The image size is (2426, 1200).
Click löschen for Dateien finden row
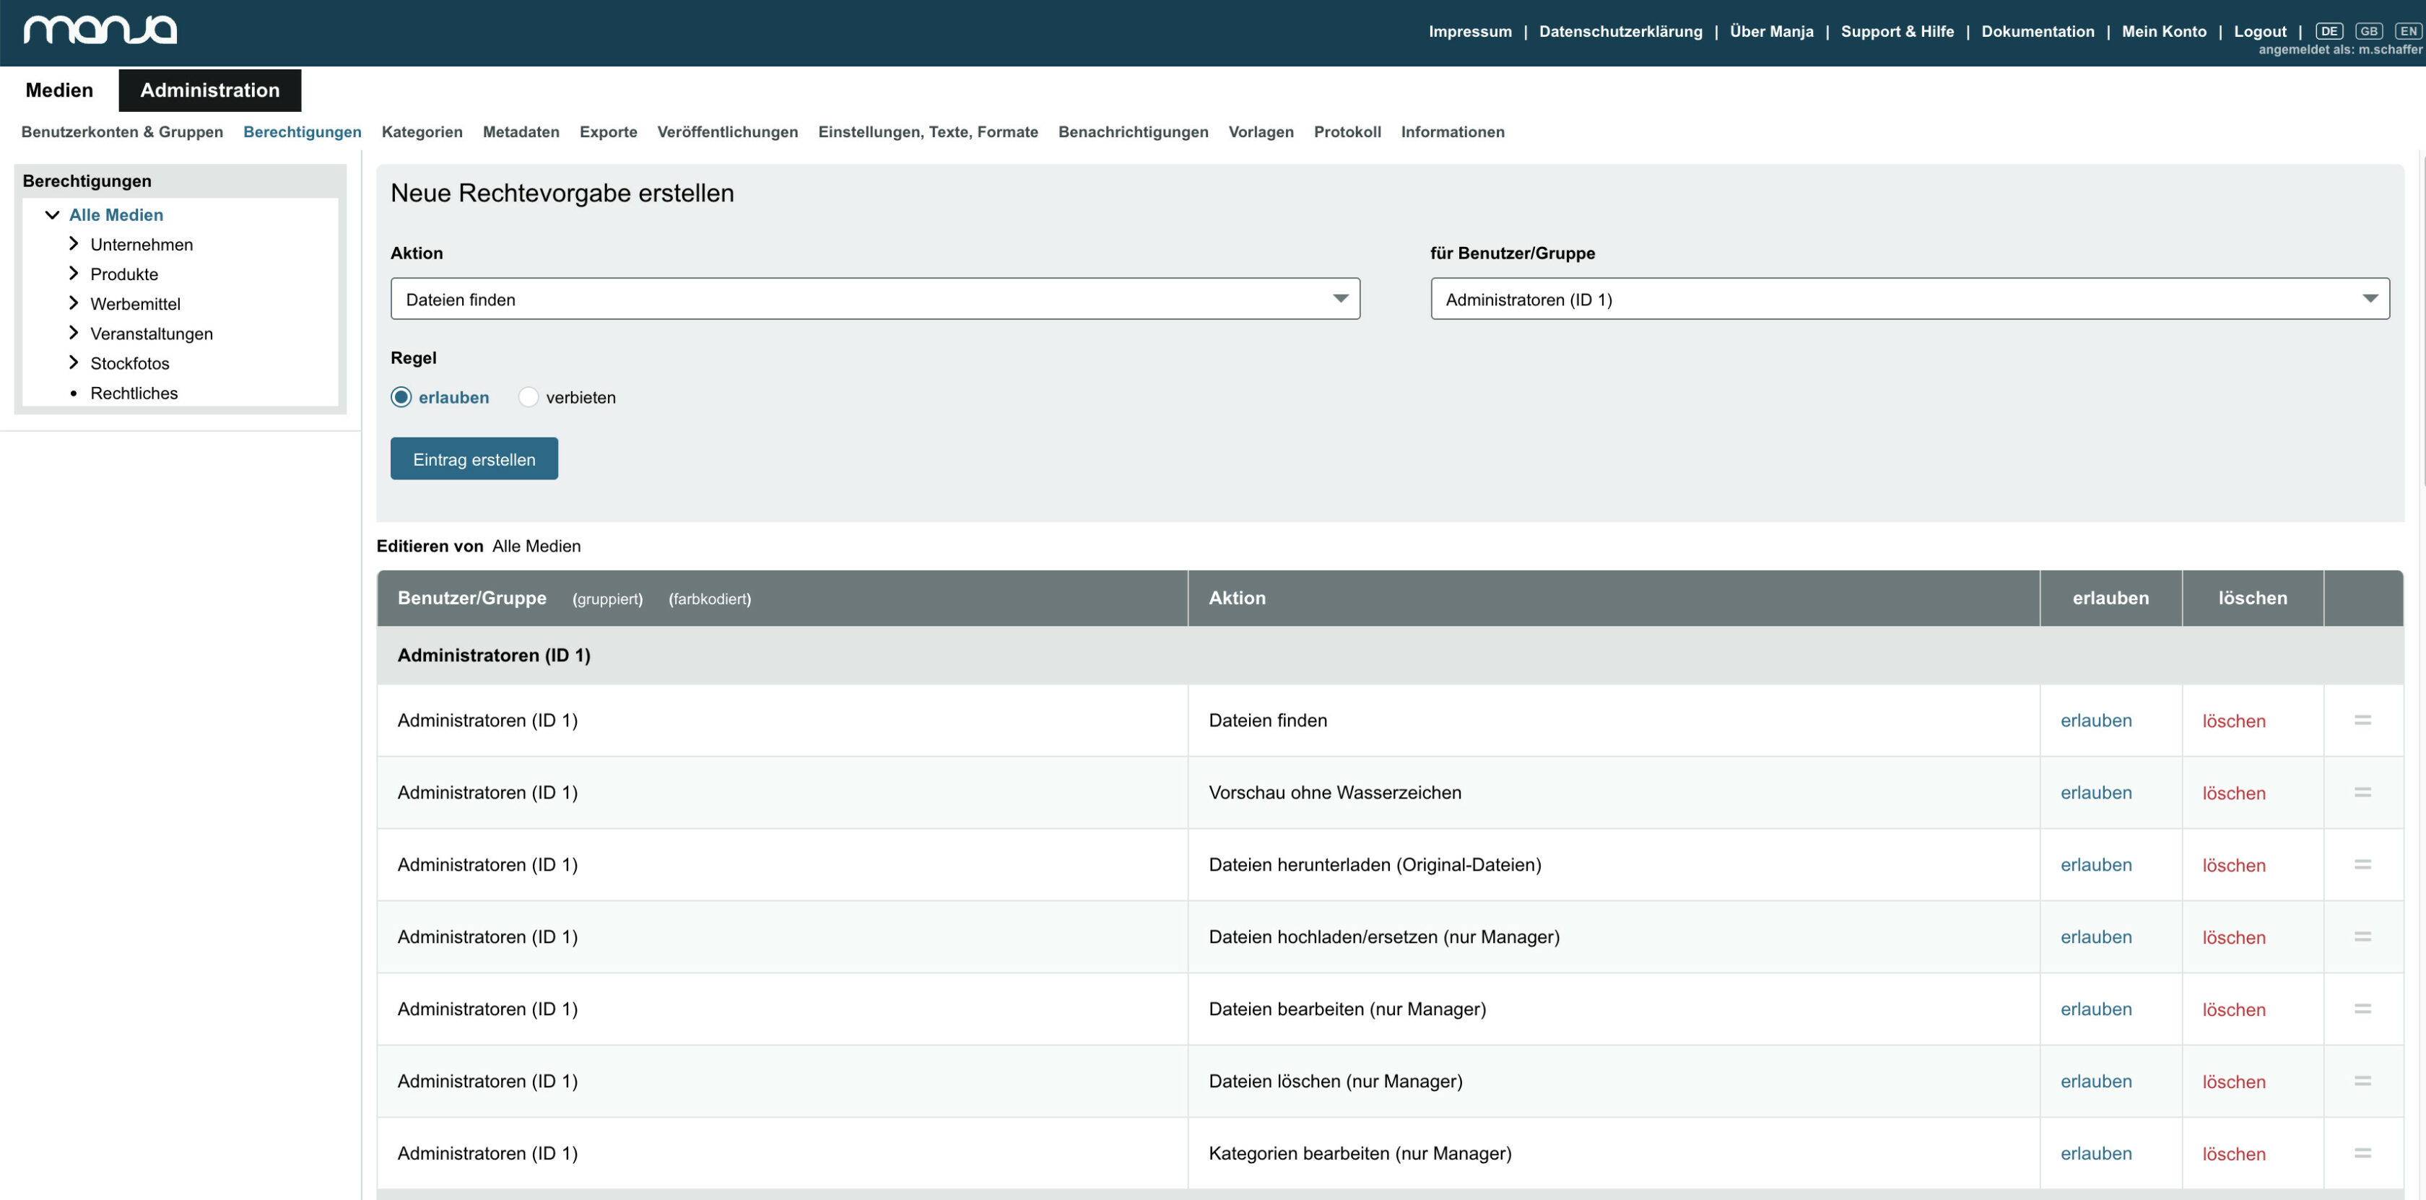point(2233,721)
